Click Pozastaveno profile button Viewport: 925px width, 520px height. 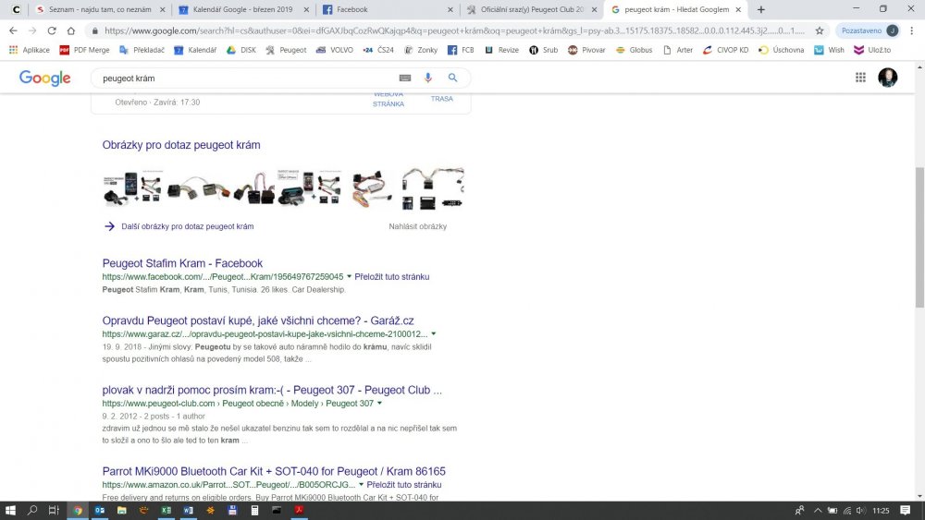point(869,30)
